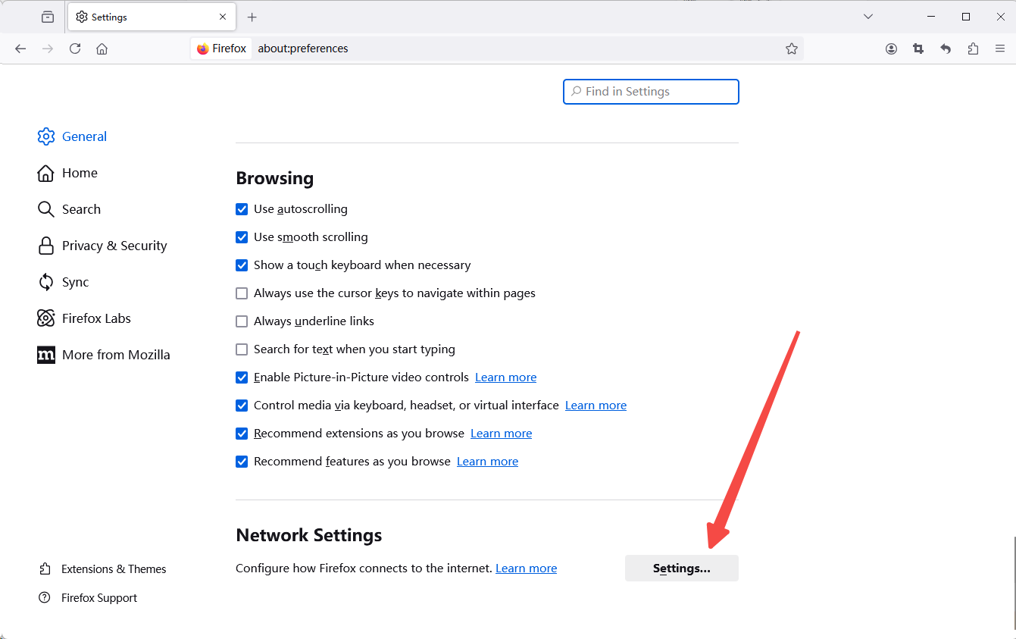
Task: Open Picture-in-Picture Learn more link
Action: pos(505,377)
